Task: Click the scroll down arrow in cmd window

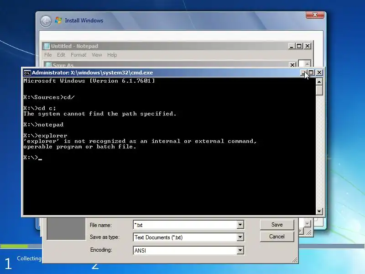Action: pyautogui.click(x=319, y=211)
